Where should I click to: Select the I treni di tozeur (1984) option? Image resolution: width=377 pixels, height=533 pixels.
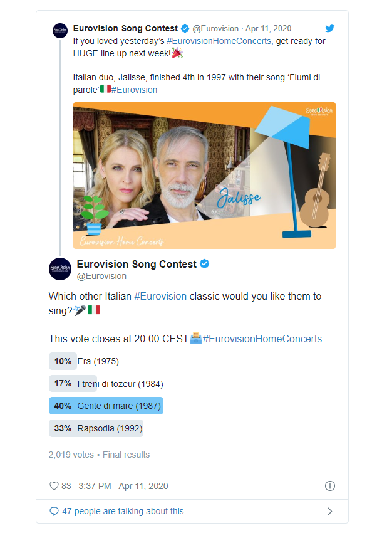[x=106, y=383]
